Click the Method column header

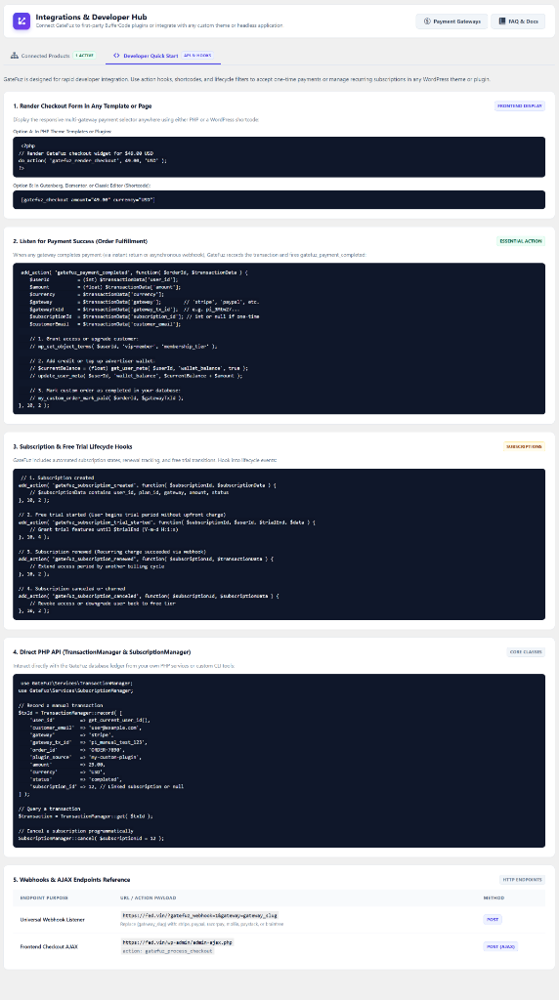[x=494, y=897]
